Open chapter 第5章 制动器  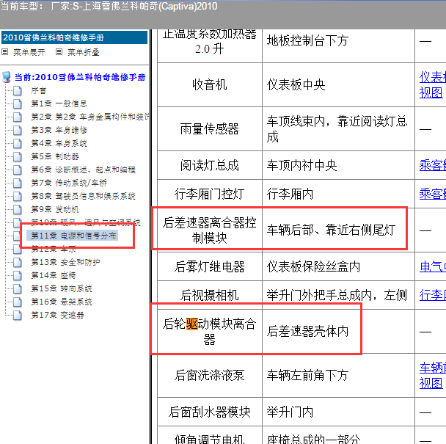55,157
